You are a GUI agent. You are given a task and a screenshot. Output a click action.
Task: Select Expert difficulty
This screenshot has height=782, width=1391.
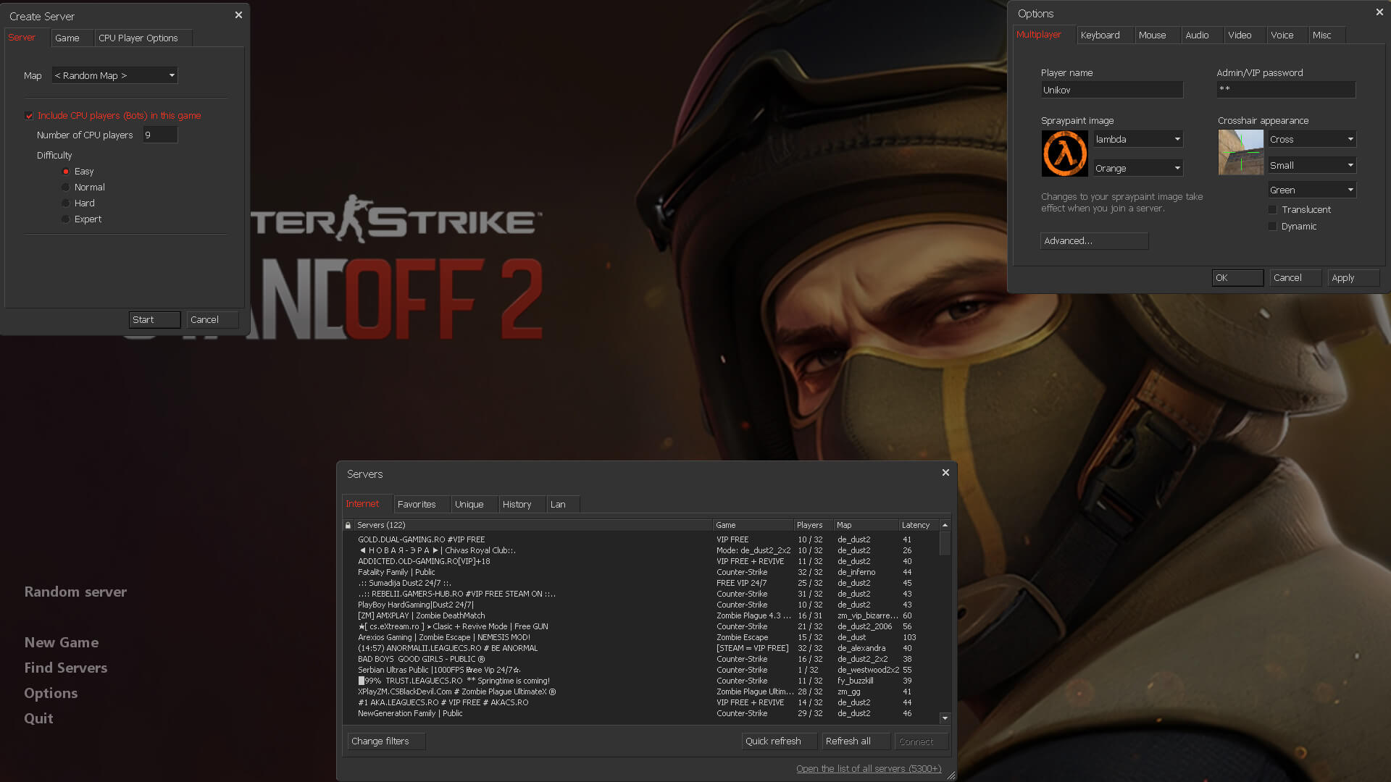66,219
